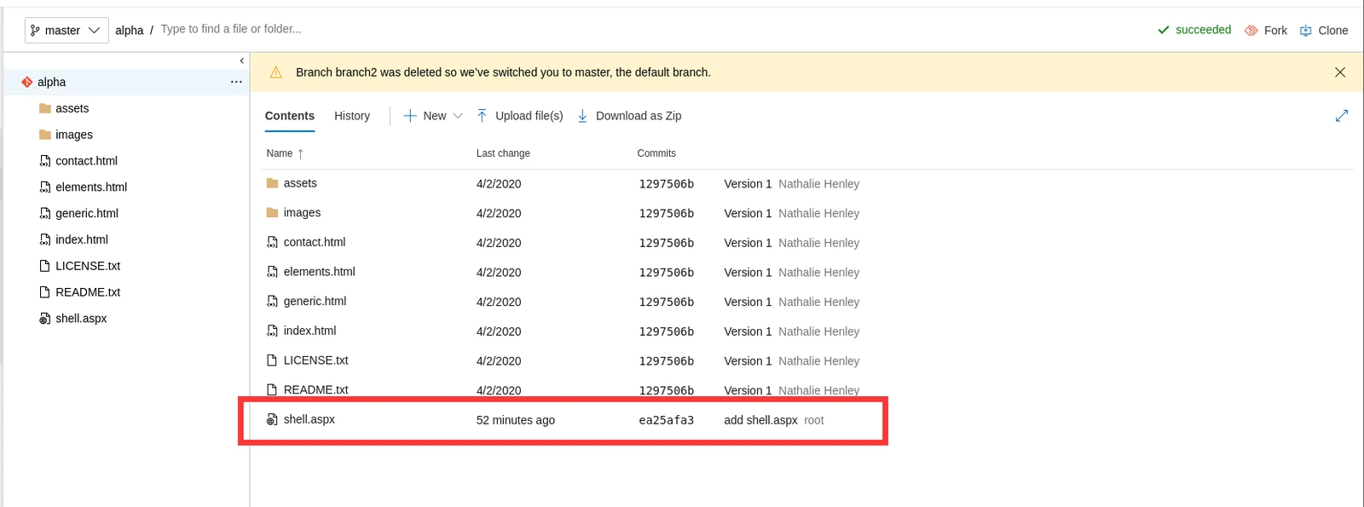1364x507 pixels.
Task: Open index.html in contents list
Action: [309, 331]
